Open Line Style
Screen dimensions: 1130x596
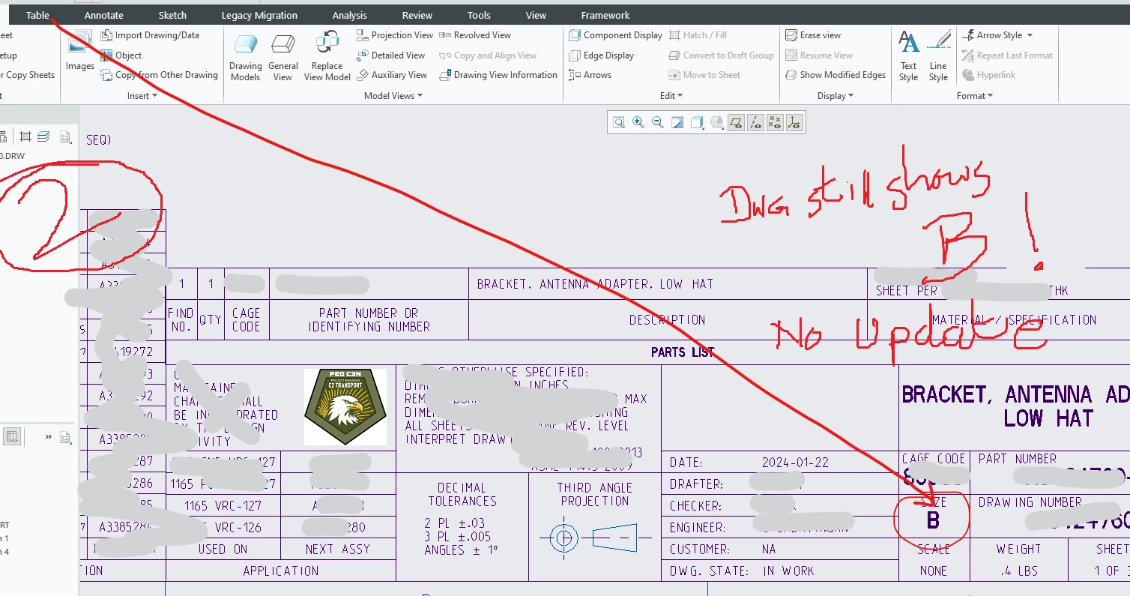[938, 57]
